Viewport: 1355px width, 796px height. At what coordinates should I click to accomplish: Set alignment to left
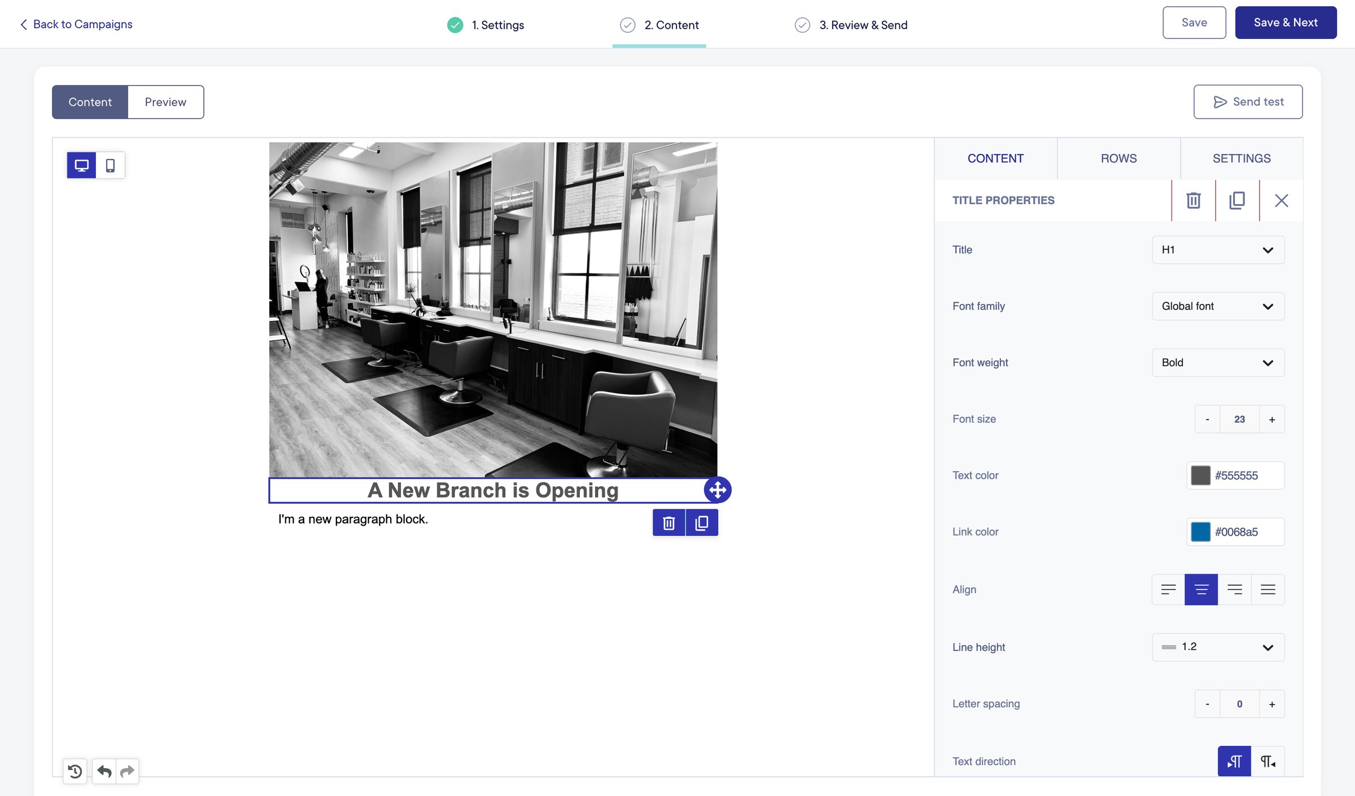coord(1168,590)
